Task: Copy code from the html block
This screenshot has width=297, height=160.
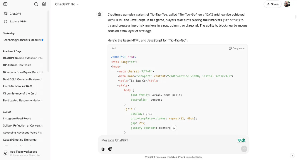Action: 237,48
